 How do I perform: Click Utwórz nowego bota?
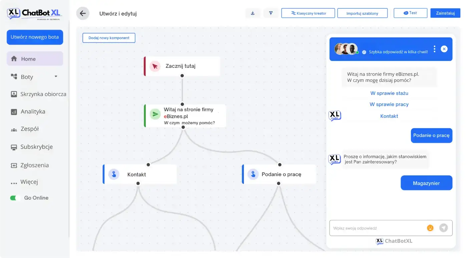pos(35,37)
